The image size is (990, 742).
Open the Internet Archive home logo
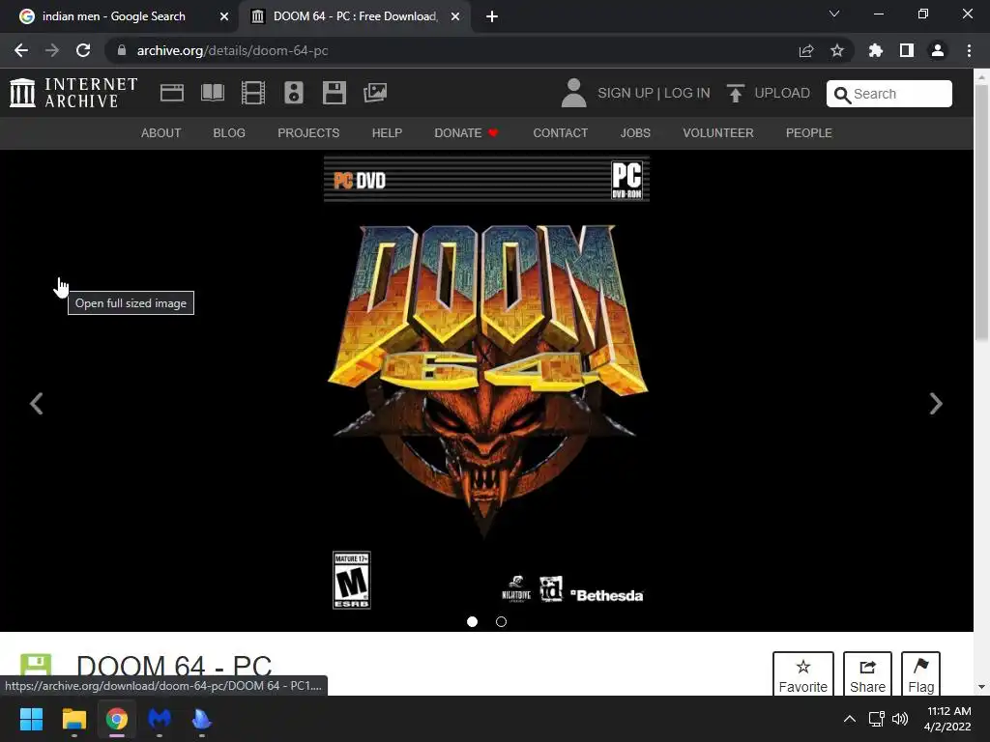tap(73, 93)
